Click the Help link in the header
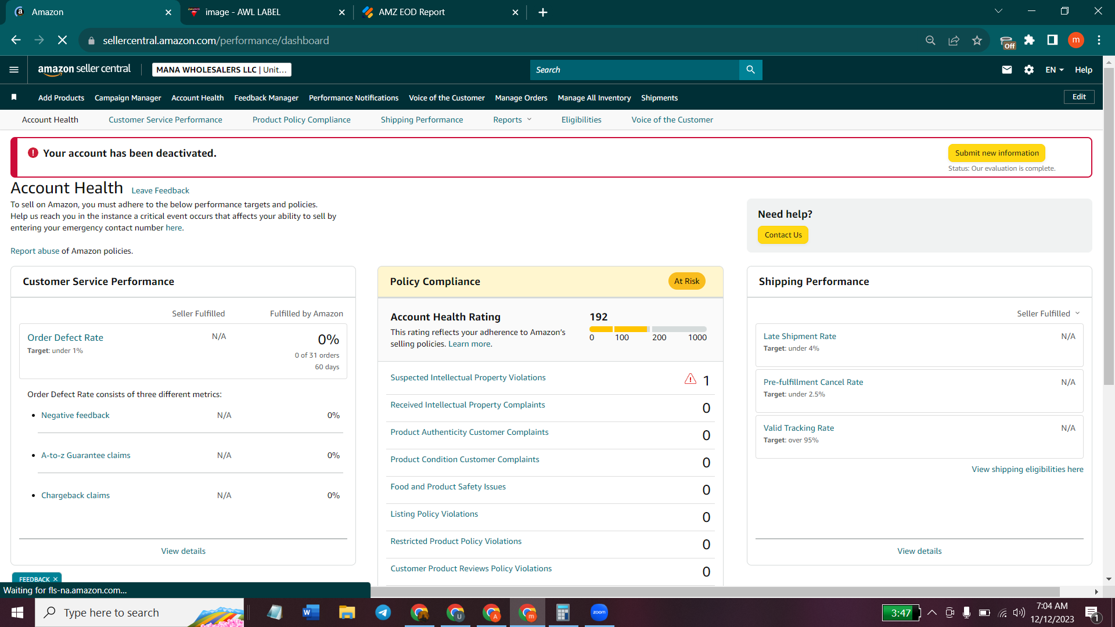The height and width of the screenshot is (627, 1115). click(x=1083, y=70)
